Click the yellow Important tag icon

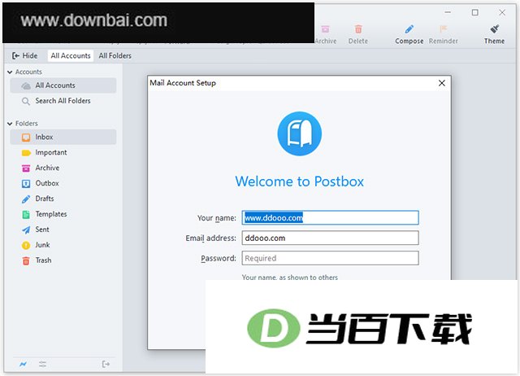tap(26, 153)
